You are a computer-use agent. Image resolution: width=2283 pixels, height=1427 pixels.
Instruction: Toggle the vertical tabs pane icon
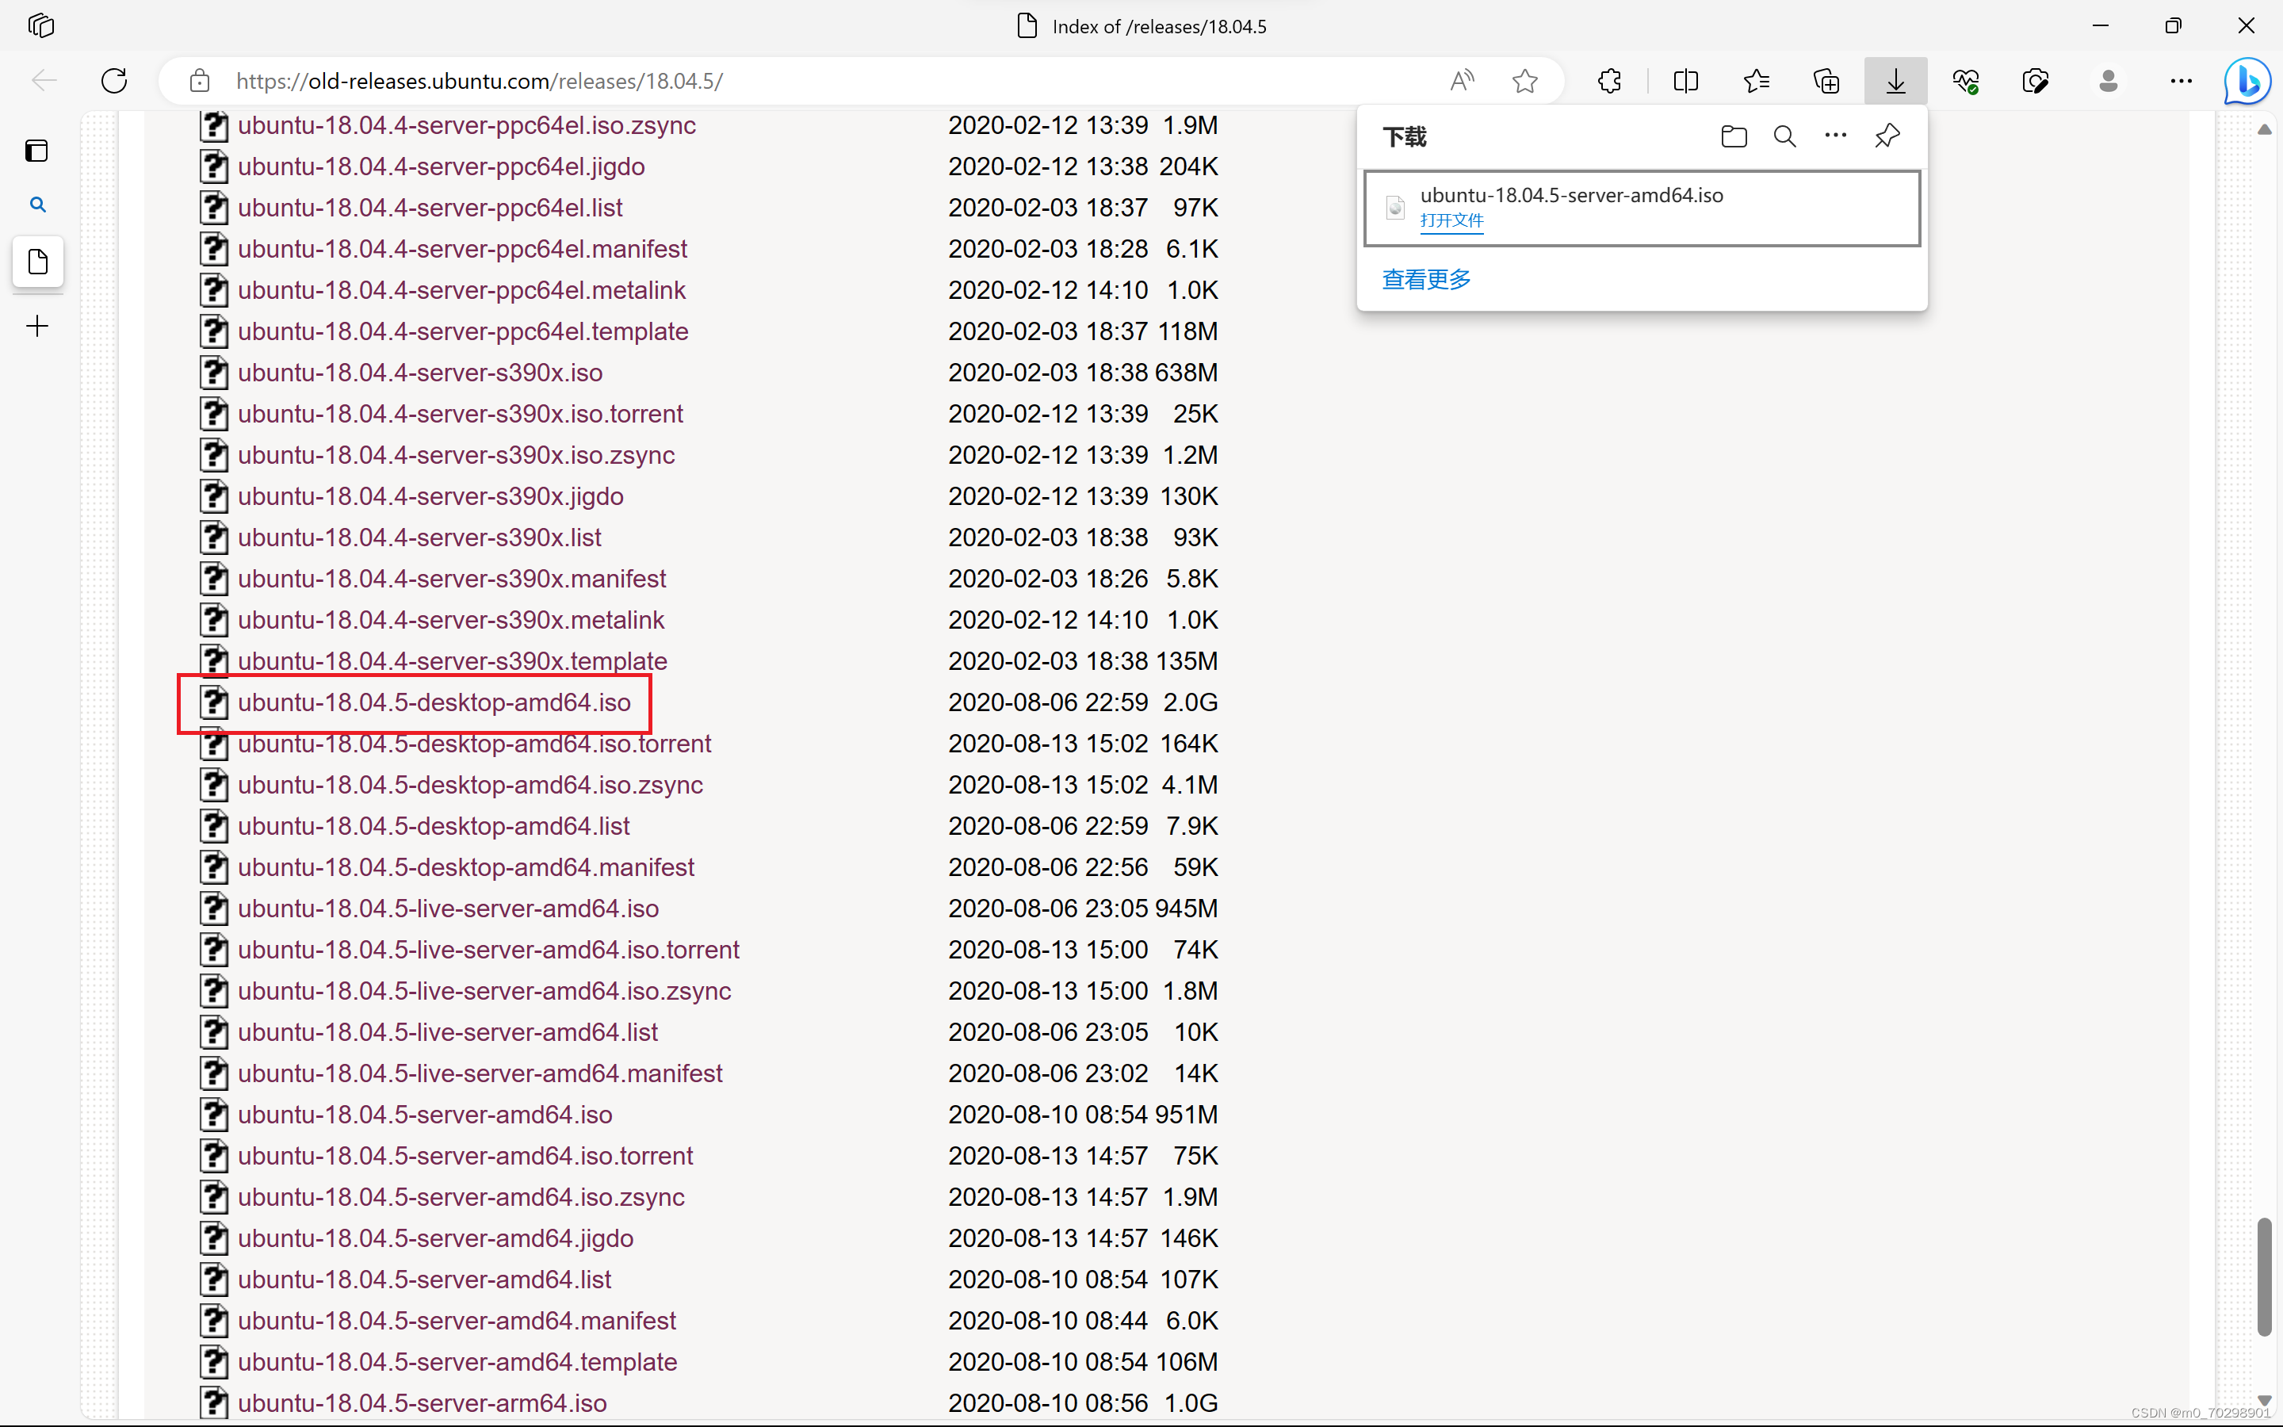38,151
